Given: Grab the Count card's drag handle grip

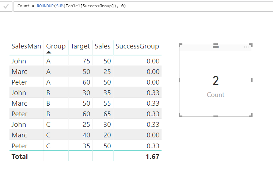Looking at the screenshot, I should (x=216, y=47).
